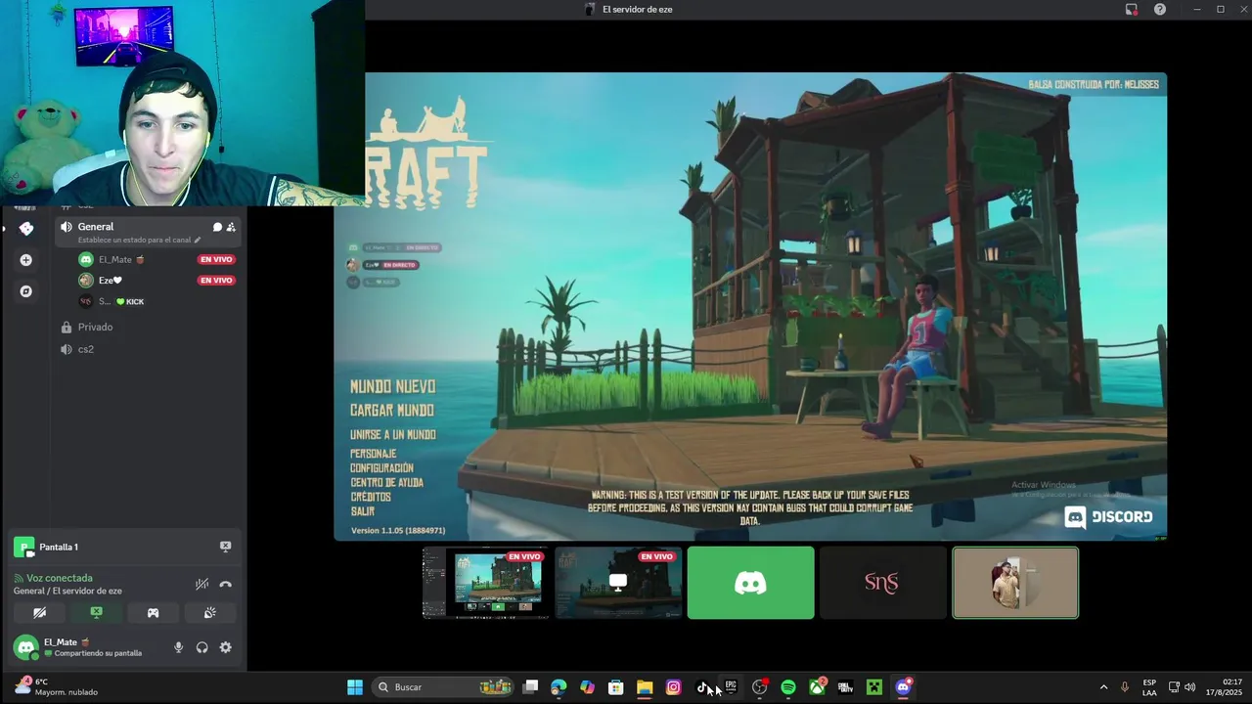The image size is (1252, 704).
Task: Open TikTok from the taskbar
Action: pyautogui.click(x=702, y=687)
